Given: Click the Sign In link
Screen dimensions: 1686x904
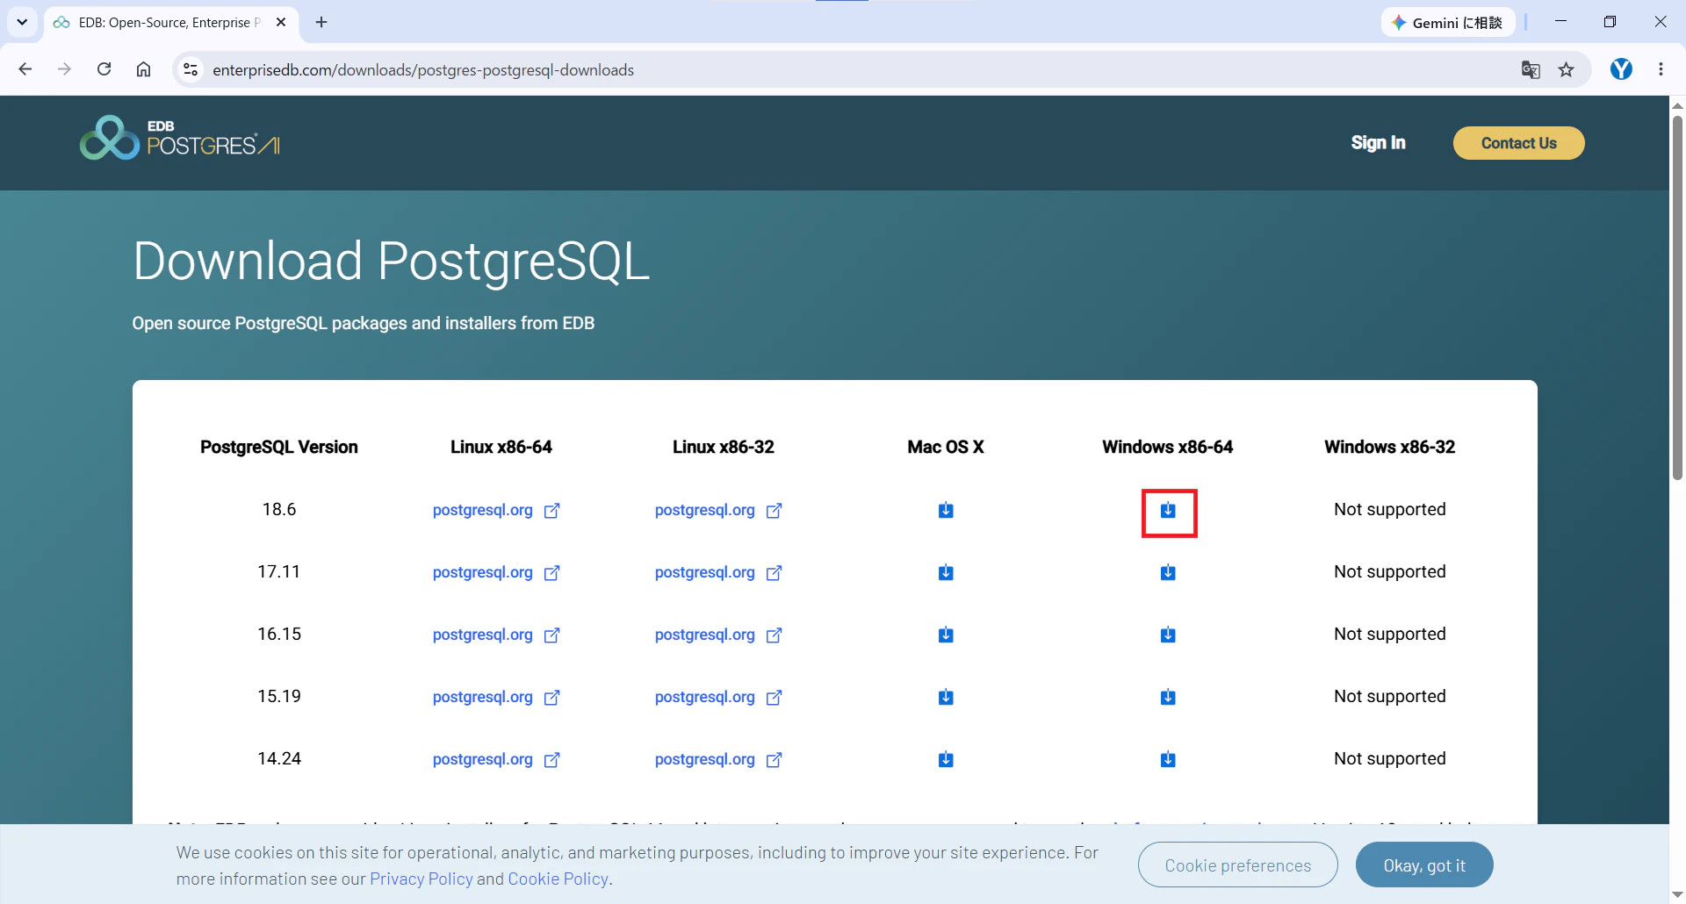Looking at the screenshot, I should [x=1378, y=143].
